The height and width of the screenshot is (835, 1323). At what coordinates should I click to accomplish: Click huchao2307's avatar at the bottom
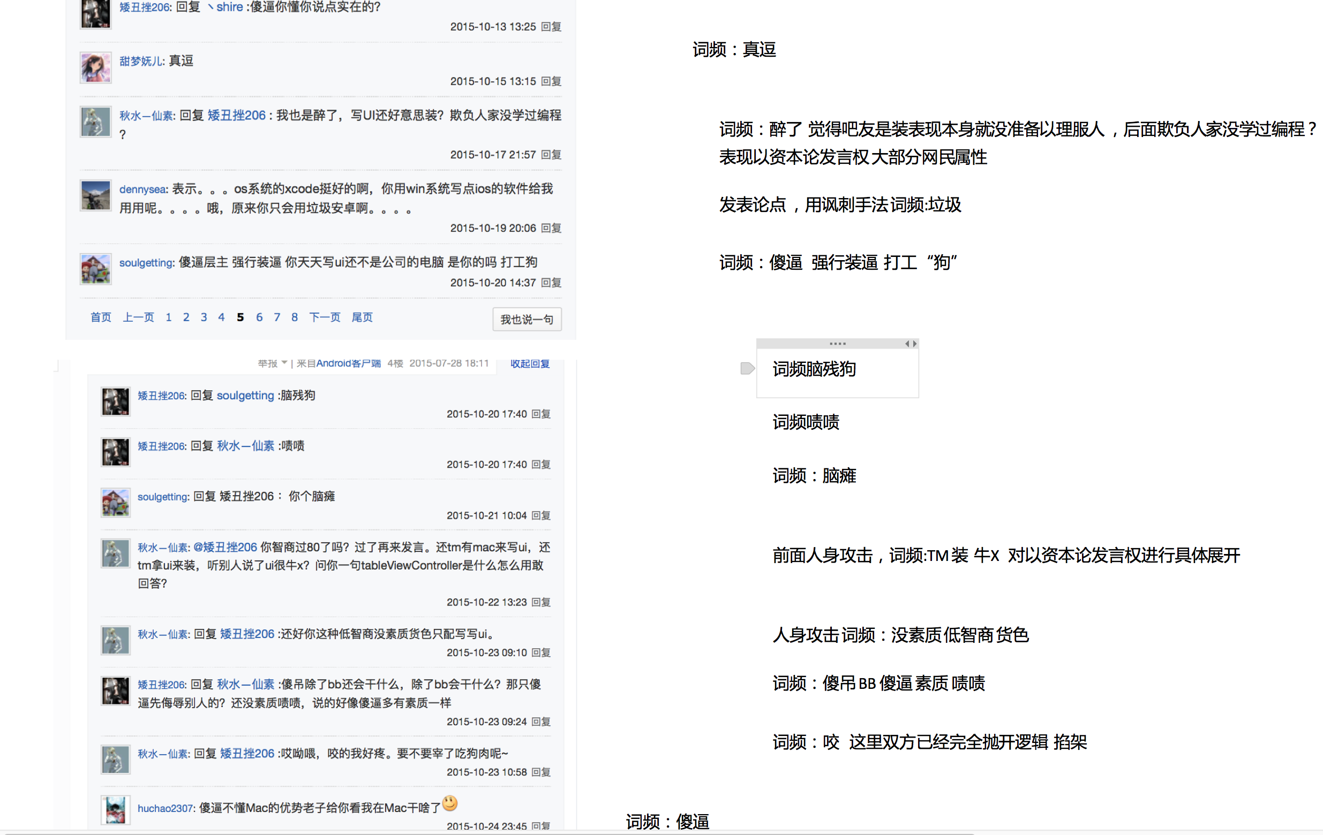(115, 810)
